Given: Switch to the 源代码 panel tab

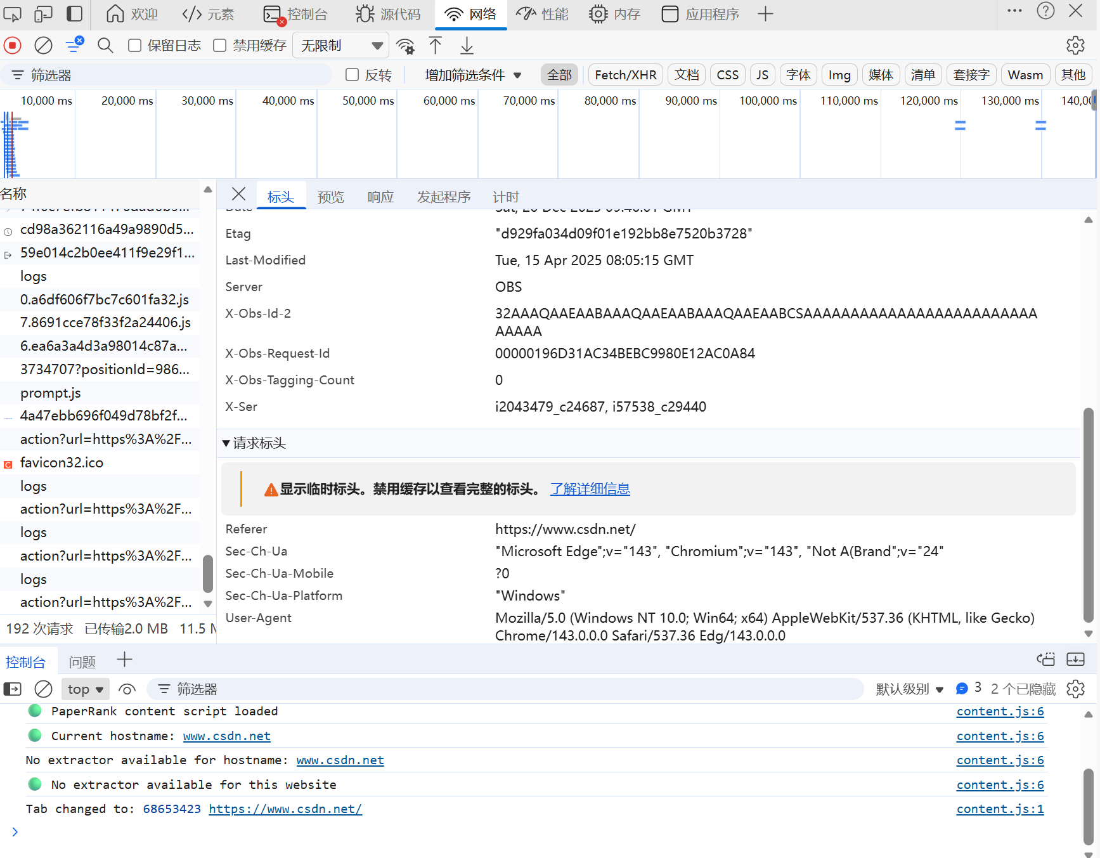Looking at the screenshot, I should [x=387, y=14].
